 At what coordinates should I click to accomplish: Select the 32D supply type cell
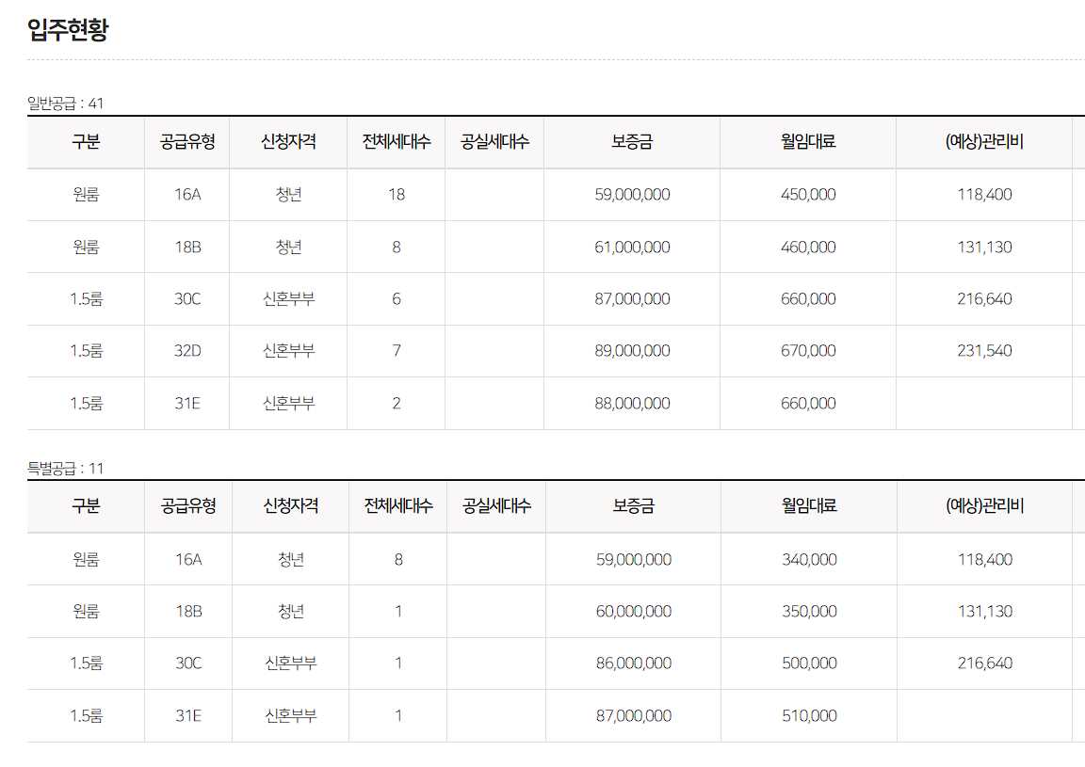click(x=187, y=351)
